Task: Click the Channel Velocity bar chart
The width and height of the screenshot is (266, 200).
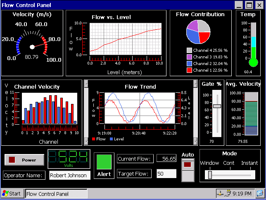Action: [x=49, y=109]
